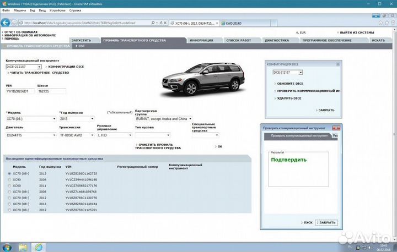Click the volume icon in system tray
This screenshot has width=397, height=252.
click(x=370, y=247)
